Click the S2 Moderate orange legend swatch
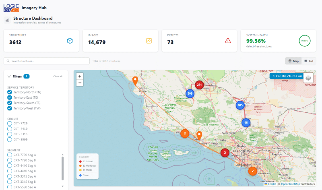The height and width of the screenshot is (190, 322). (x=80, y=166)
